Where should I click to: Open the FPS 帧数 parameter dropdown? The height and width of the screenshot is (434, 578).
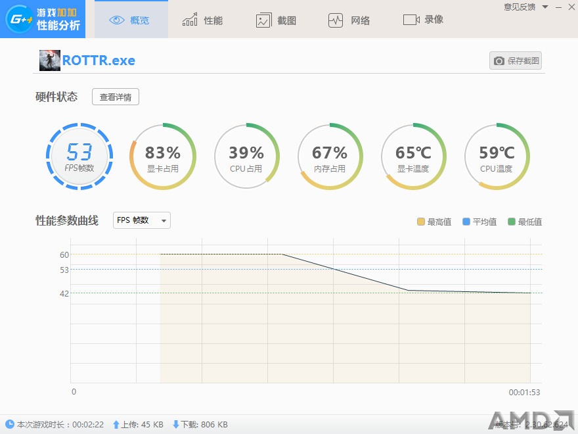tap(142, 220)
